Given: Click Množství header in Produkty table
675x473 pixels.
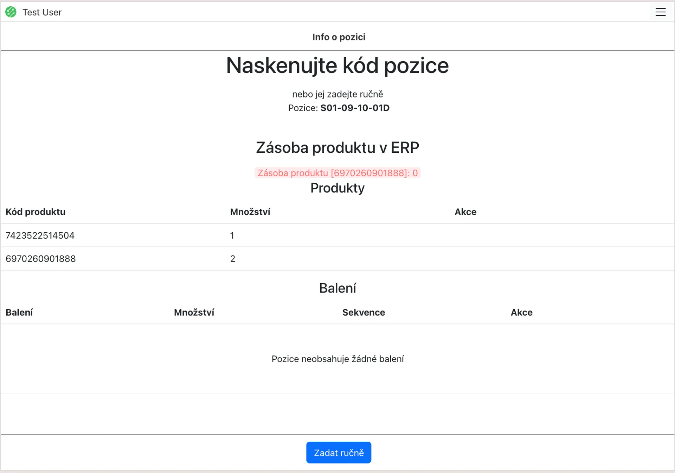Looking at the screenshot, I should pos(250,212).
